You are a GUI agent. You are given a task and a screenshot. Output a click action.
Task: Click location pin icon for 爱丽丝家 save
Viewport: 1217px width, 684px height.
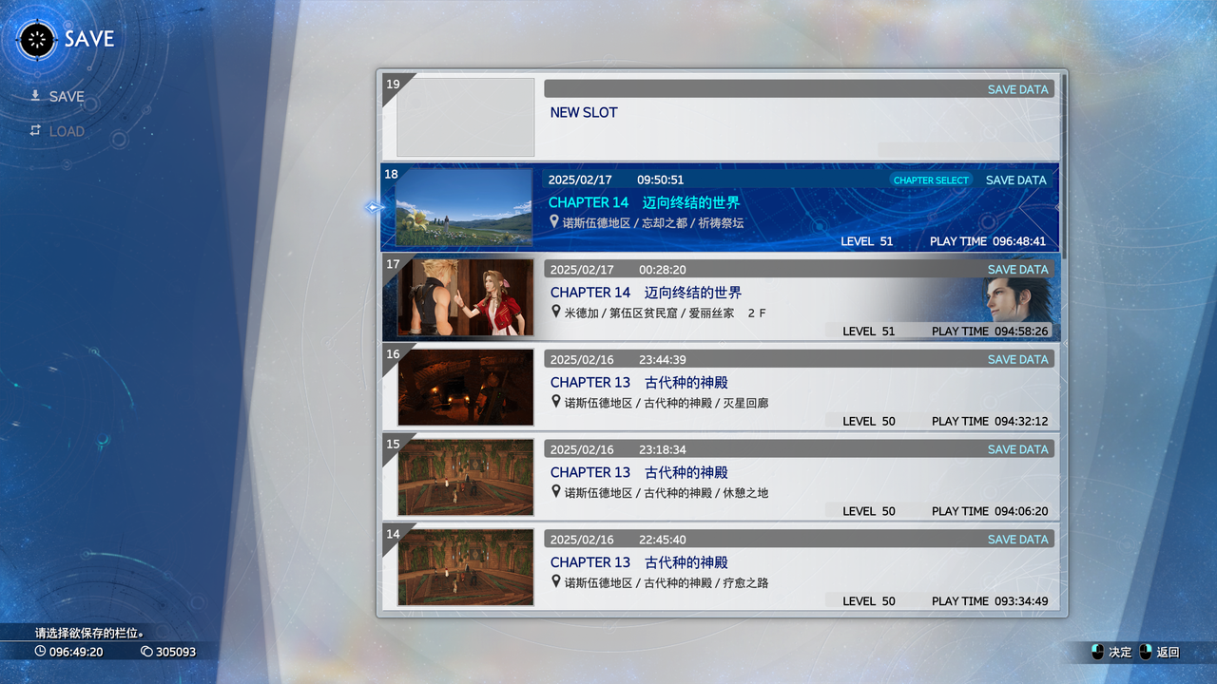pos(556,312)
